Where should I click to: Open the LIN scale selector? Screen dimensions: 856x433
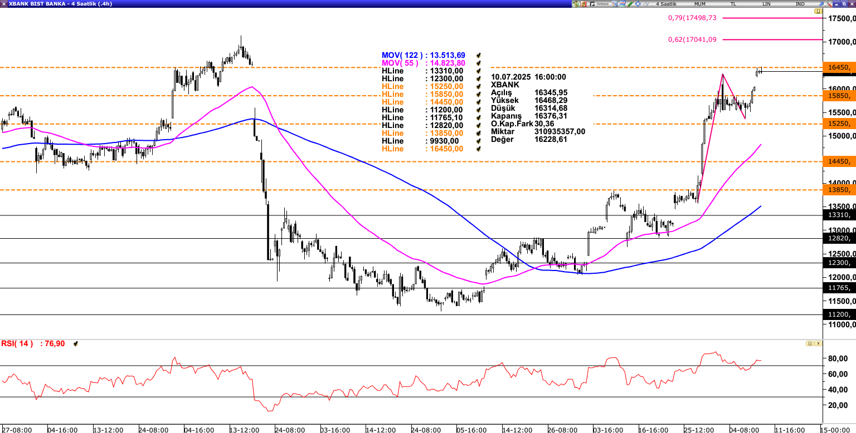[767, 4]
